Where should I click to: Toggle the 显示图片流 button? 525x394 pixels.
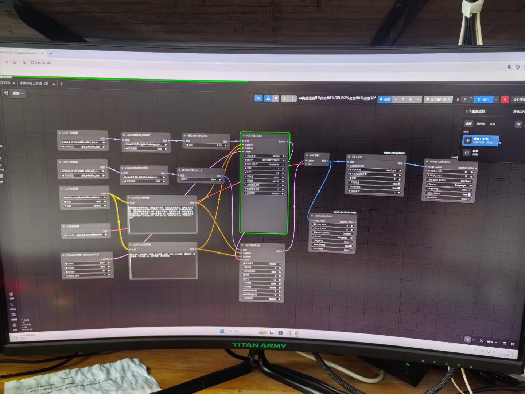click(438, 99)
